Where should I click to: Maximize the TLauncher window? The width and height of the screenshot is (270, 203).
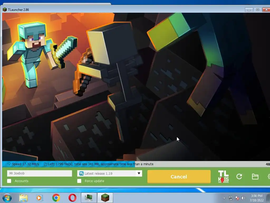point(258,10)
